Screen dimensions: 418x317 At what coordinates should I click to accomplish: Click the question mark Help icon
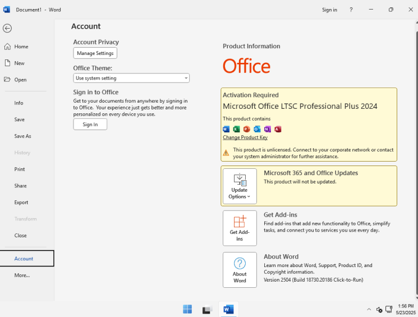coord(351,10)
